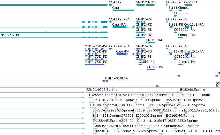This screenshot has height=135, width=220.
Task: Select the Dmel_neb_016047_0835_2680.3prime EST label
Action: coord(168,121)
